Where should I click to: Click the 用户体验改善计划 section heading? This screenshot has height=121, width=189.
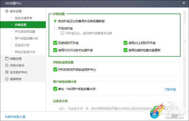65,82
